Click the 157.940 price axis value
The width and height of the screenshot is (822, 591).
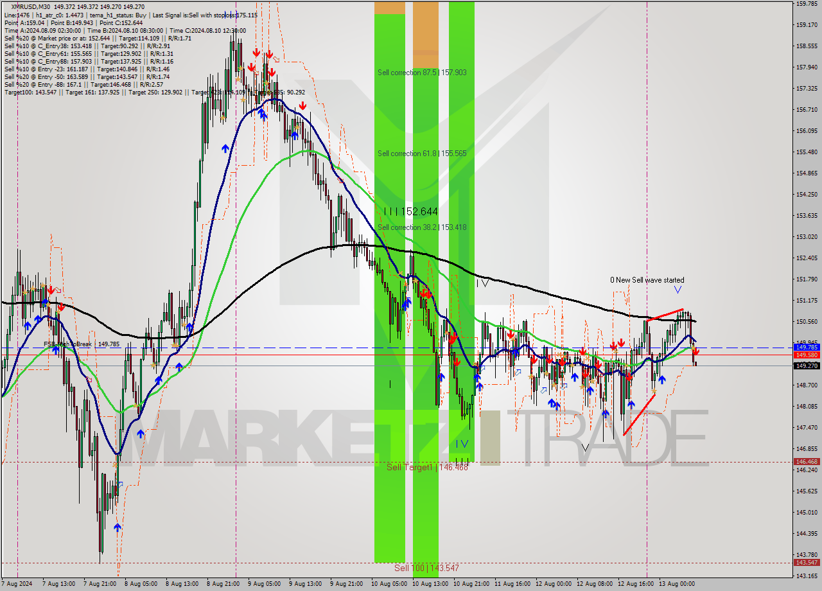tap(807, 67)
